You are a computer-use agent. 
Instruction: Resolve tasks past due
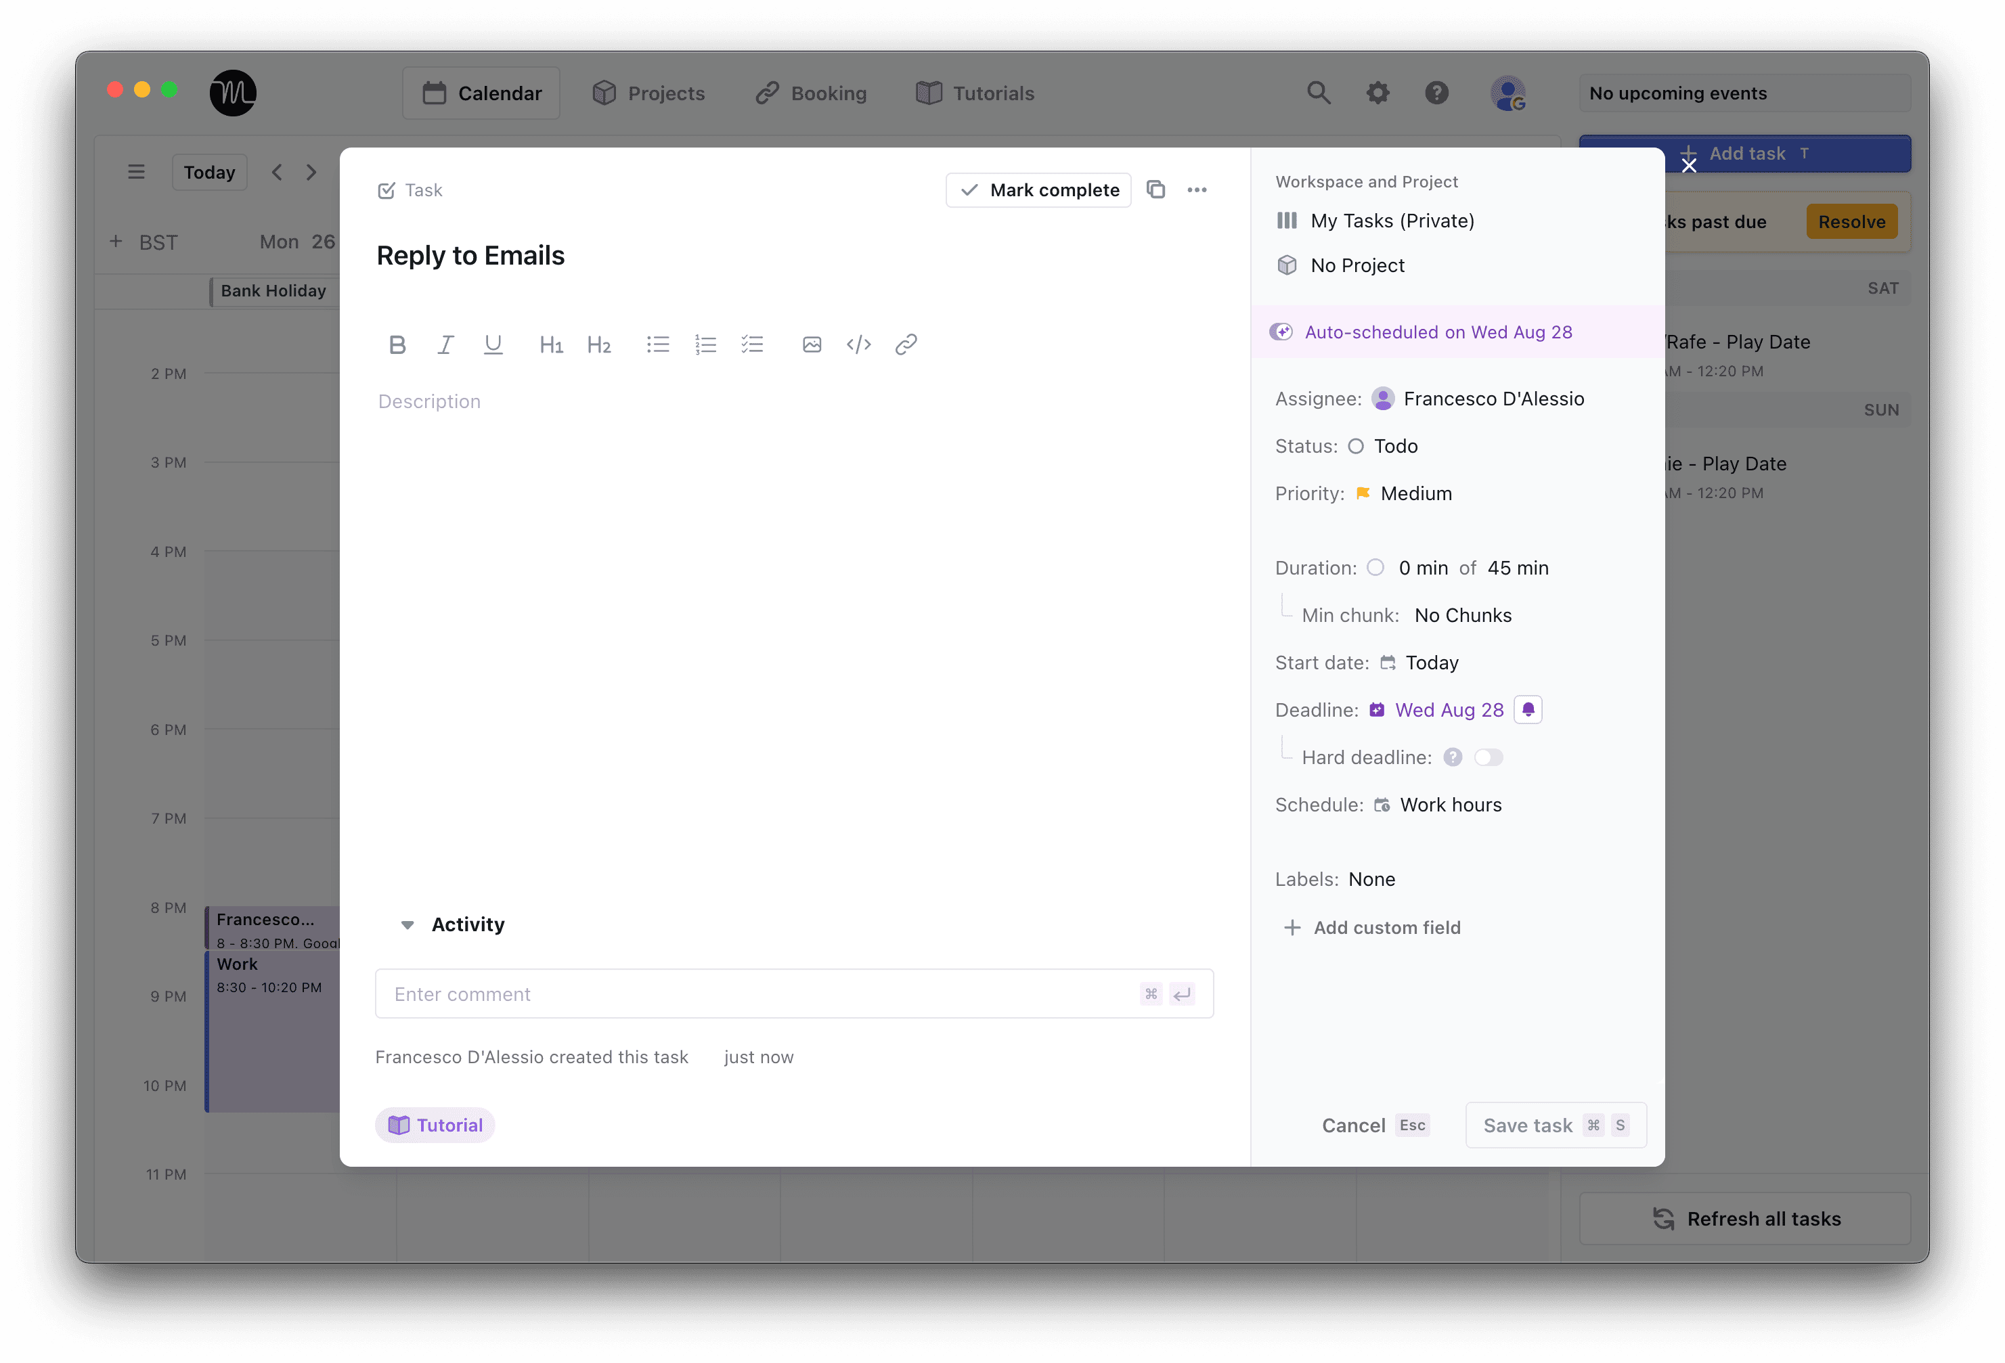point(1851,221)
